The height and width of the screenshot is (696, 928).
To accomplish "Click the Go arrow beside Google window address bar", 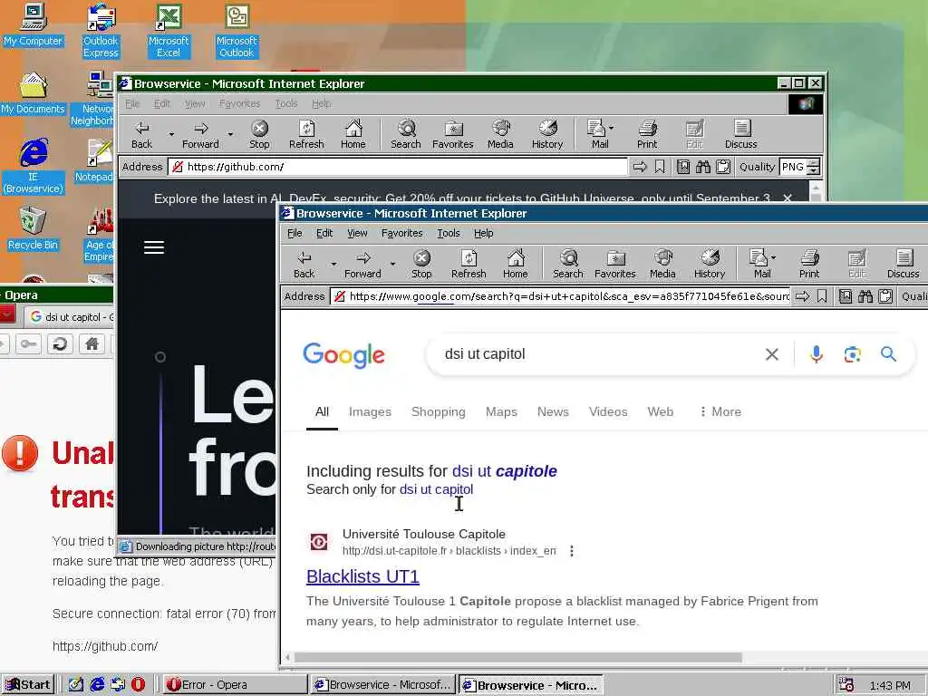I will [802, 296].
